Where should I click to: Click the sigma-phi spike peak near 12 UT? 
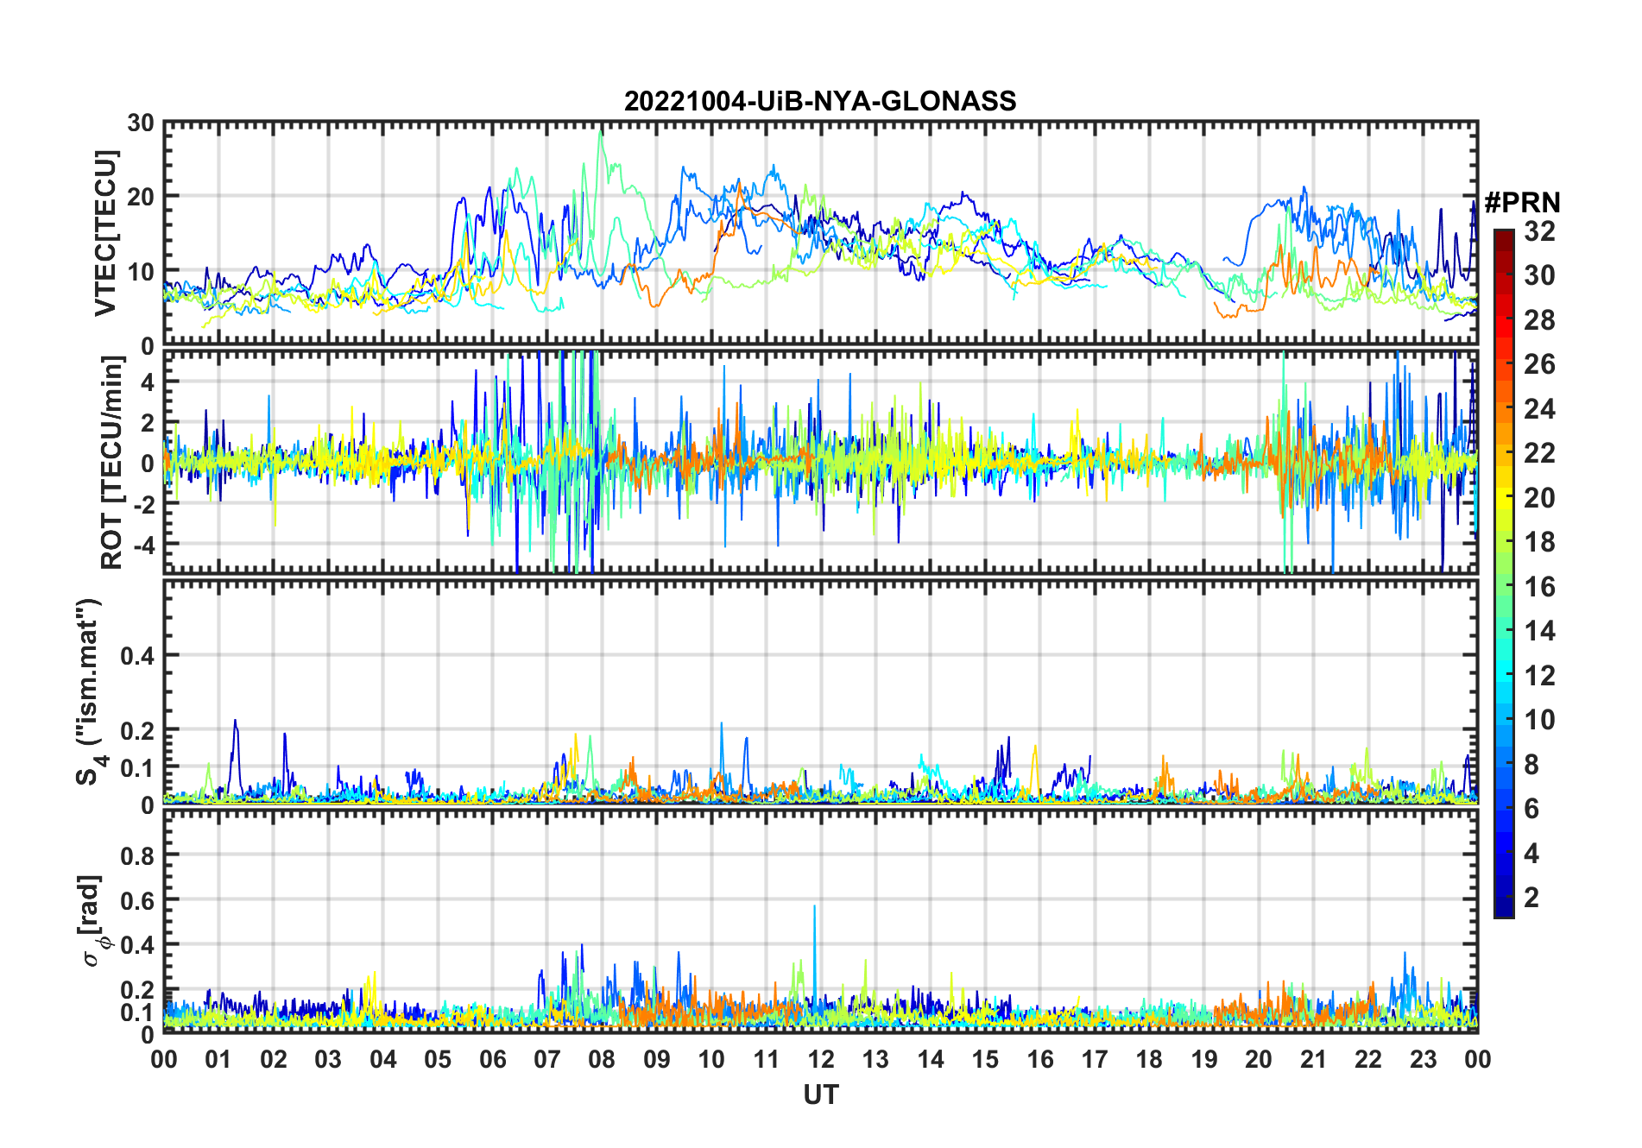[814, 906]
